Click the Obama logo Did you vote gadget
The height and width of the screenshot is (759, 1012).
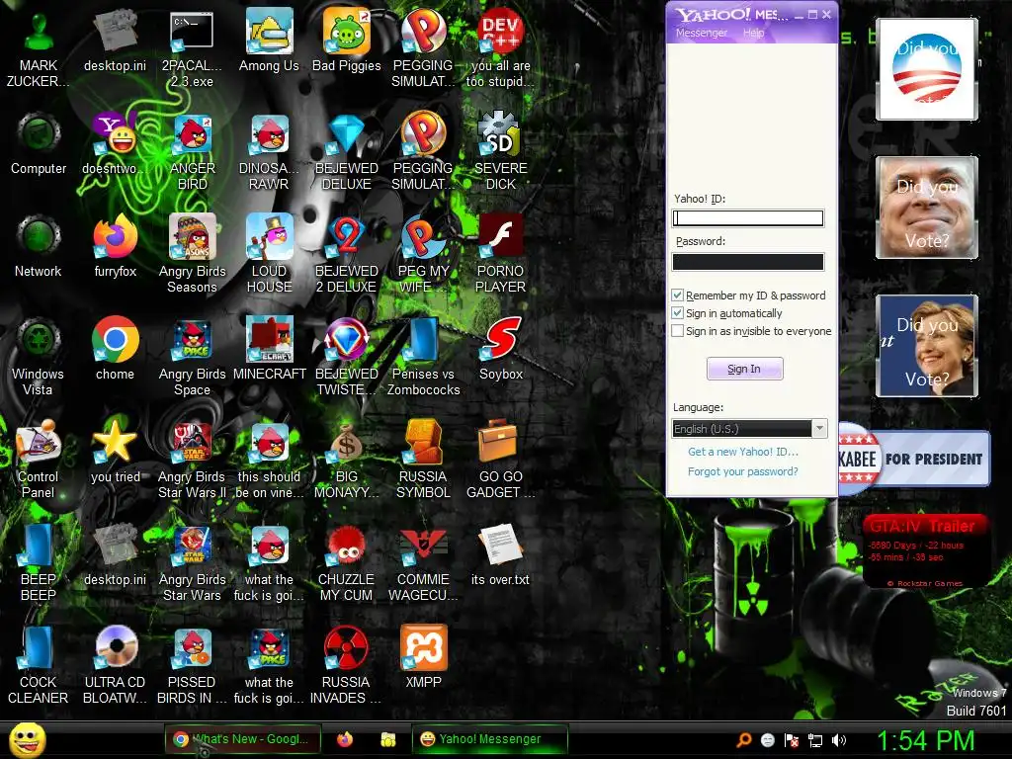(927, 69)
